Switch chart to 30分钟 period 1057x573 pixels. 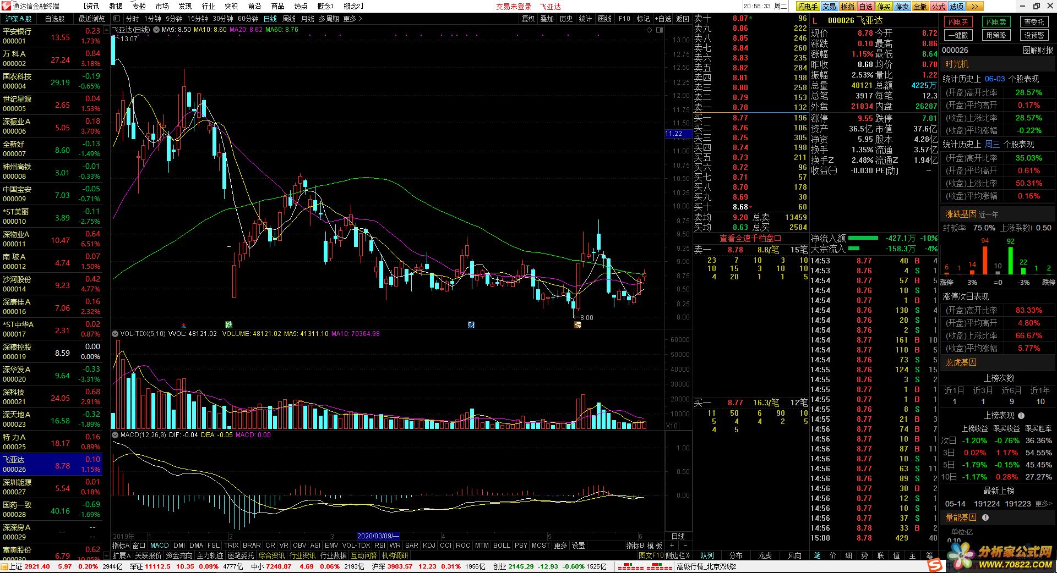tap(223, 19)
